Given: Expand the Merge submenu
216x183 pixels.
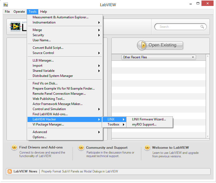Looking at the screenshot, I should (x=65, y=30).
